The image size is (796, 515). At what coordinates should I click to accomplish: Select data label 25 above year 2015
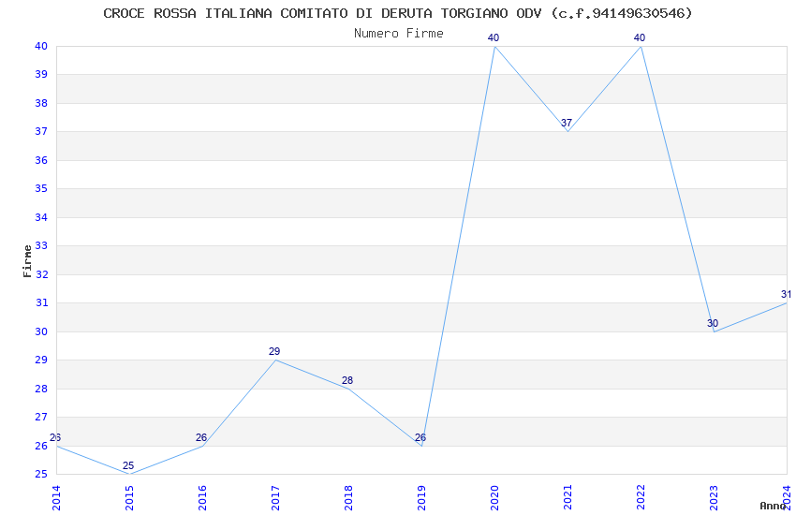[128, 465]
